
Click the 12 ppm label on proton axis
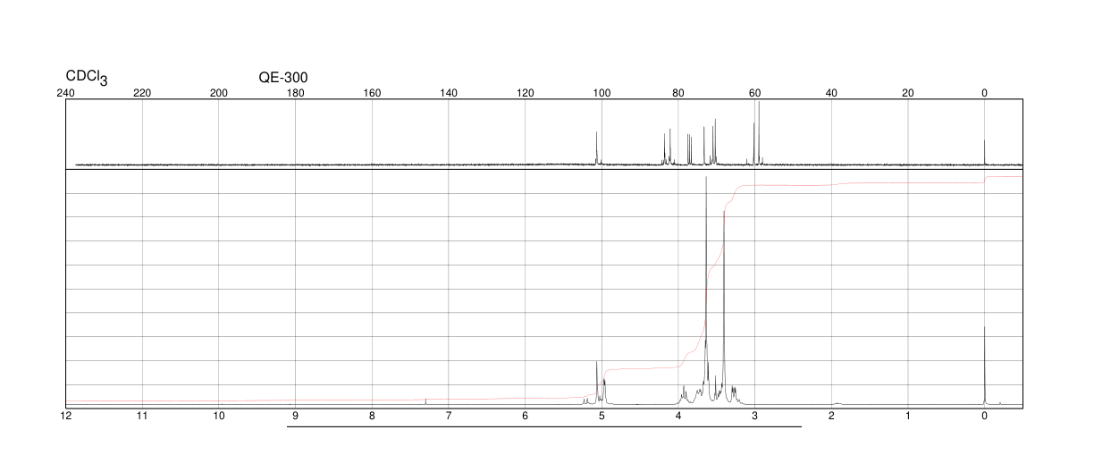(65, 416)
